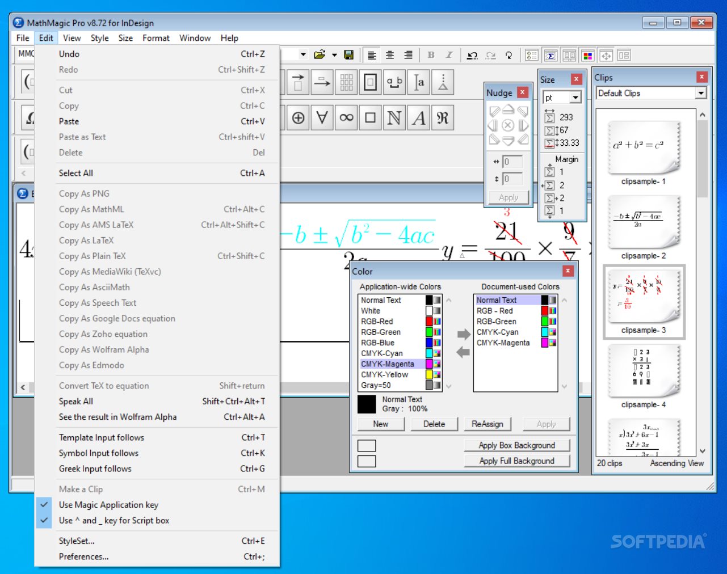The width and height of the screenshot is (727, 574).
Task: Choose Speak All in Edit menu
Action: click(157, 401)
